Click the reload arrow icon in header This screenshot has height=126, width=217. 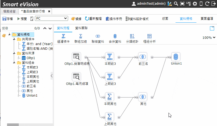(x=207, y=4)
